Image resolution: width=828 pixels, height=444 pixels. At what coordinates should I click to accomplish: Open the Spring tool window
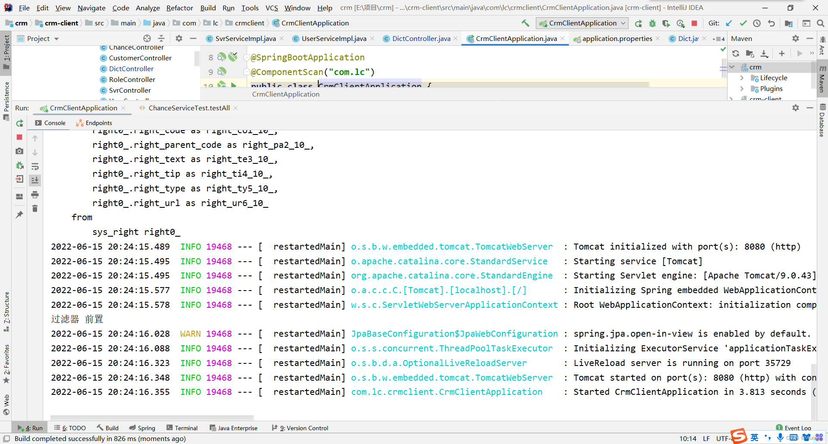142,428
